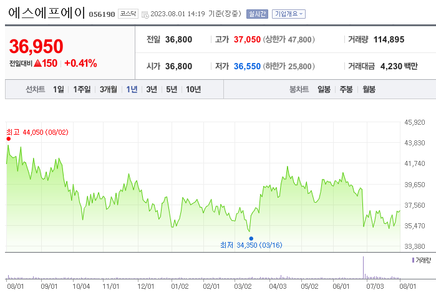
Task: Select the 10년 line chart period
Action: 193,90
